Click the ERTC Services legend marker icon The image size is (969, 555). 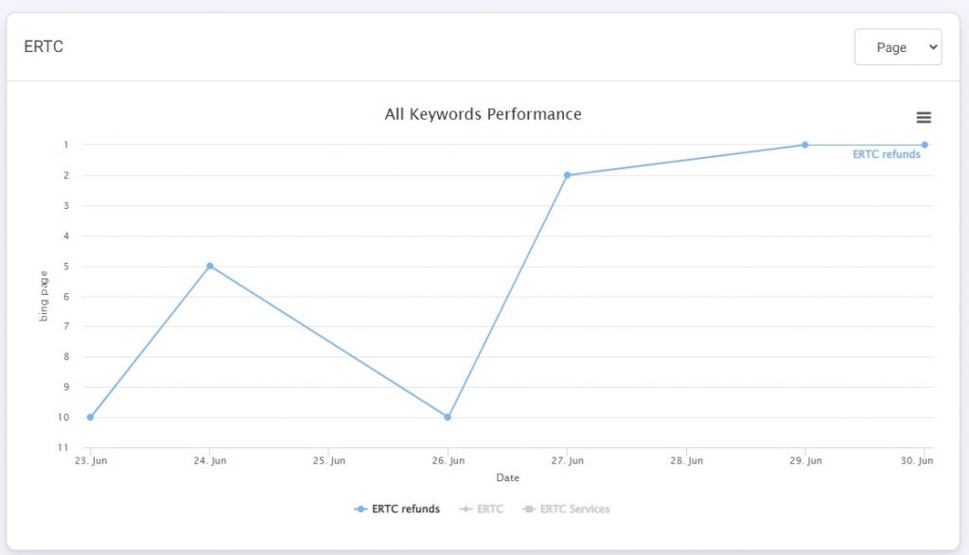point(528,509)
